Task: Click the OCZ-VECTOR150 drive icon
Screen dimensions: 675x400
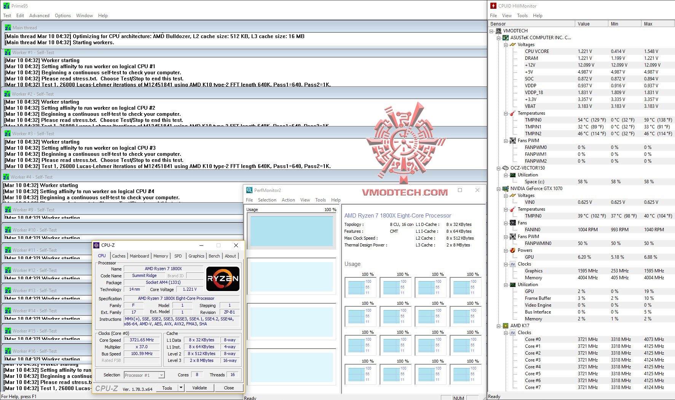Action: 506,168
